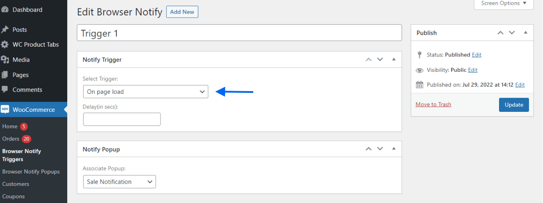Edit the post Visibility setting
The width and height of the screenshot is (543, 203).
pyautogui.click(x=473, y=70)
